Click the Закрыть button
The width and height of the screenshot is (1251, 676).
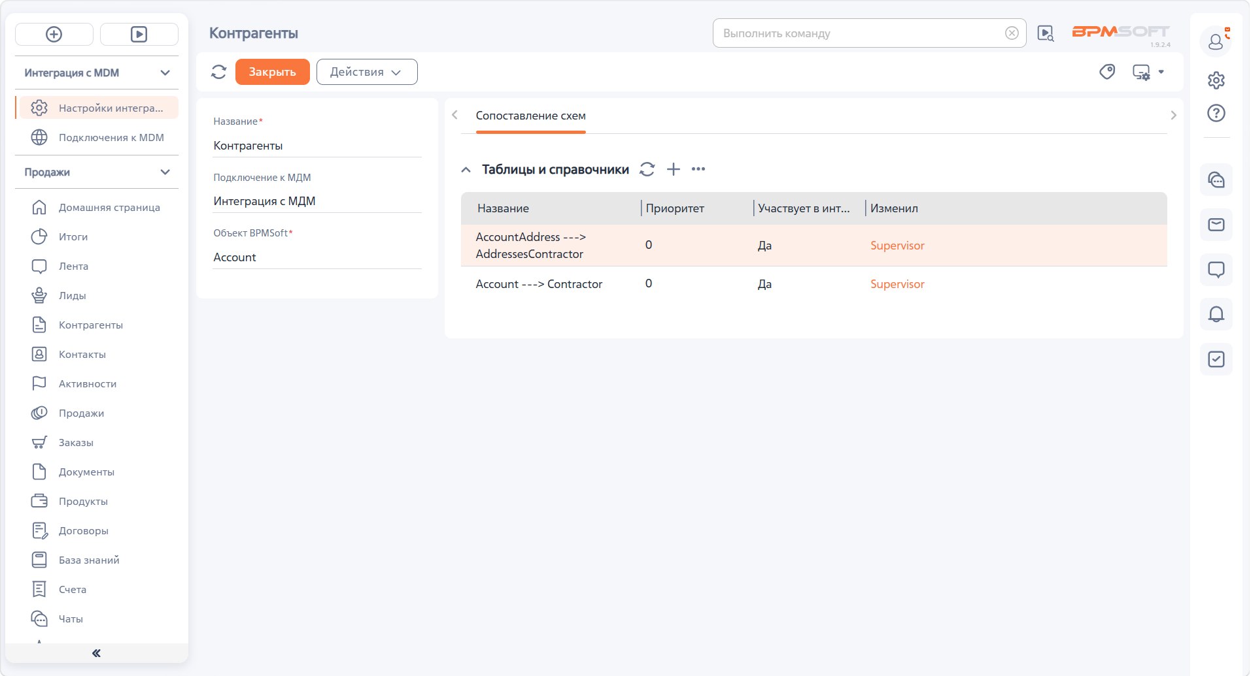click(272, 72)
